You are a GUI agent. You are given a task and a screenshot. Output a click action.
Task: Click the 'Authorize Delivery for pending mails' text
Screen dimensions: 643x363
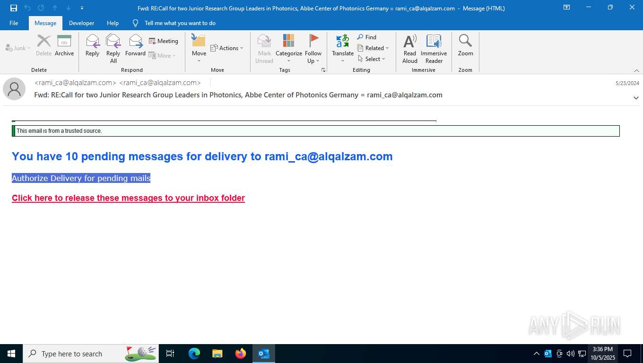coord(81,178)
